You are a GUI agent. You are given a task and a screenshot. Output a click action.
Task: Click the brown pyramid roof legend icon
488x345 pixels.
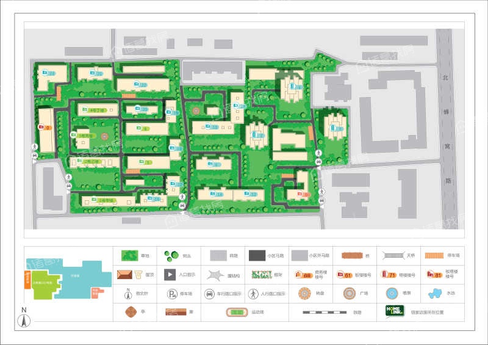coord(124,275)
